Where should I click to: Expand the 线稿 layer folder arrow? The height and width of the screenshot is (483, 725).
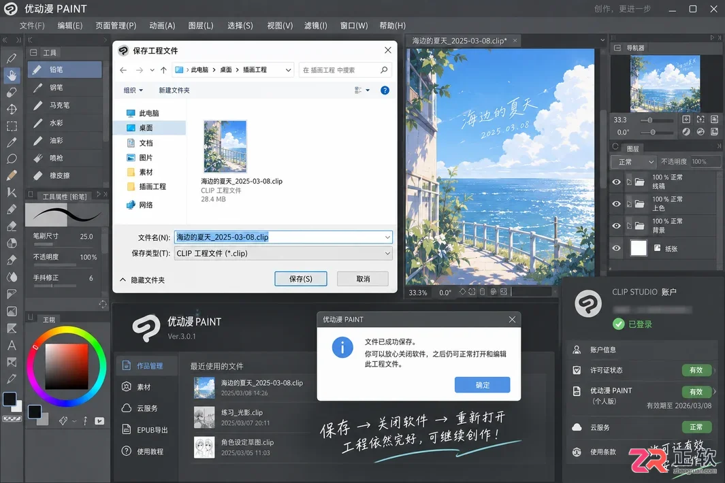coord(629,182)
